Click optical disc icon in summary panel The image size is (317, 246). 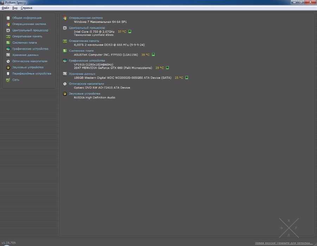pyautogui.click(x=65, y=84)
